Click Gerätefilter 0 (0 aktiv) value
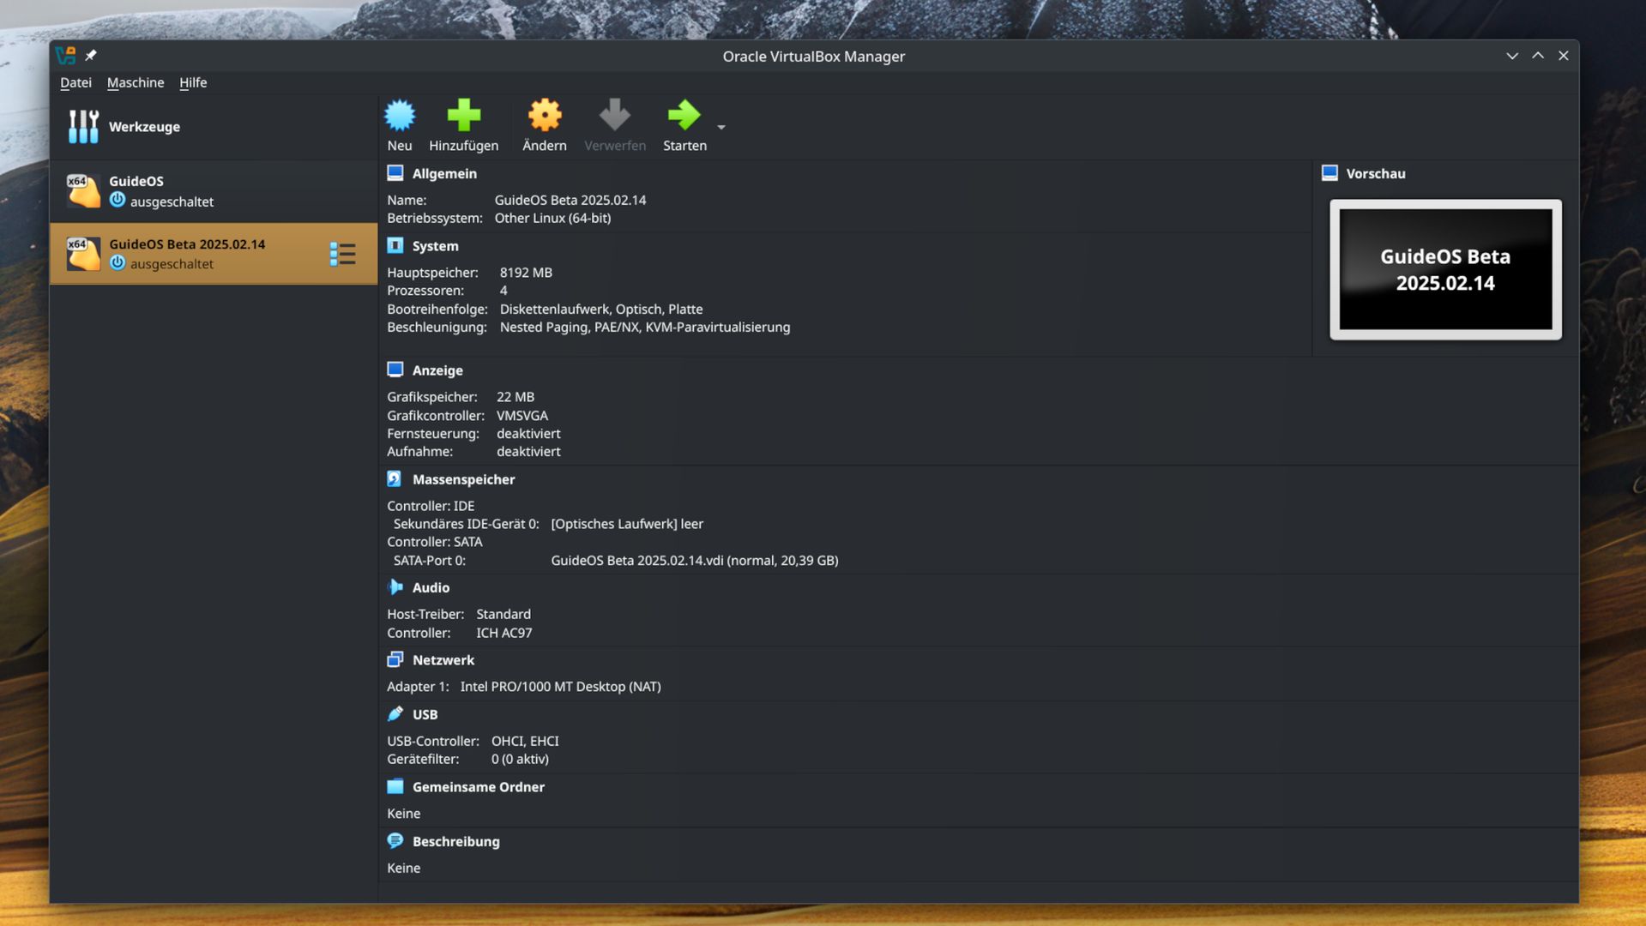 [x=520, y=759]
